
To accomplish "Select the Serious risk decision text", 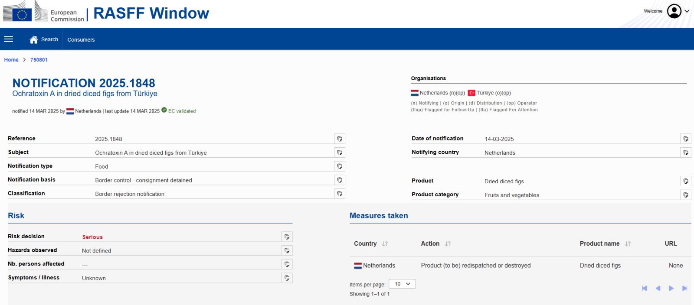I will pos(92,237).
